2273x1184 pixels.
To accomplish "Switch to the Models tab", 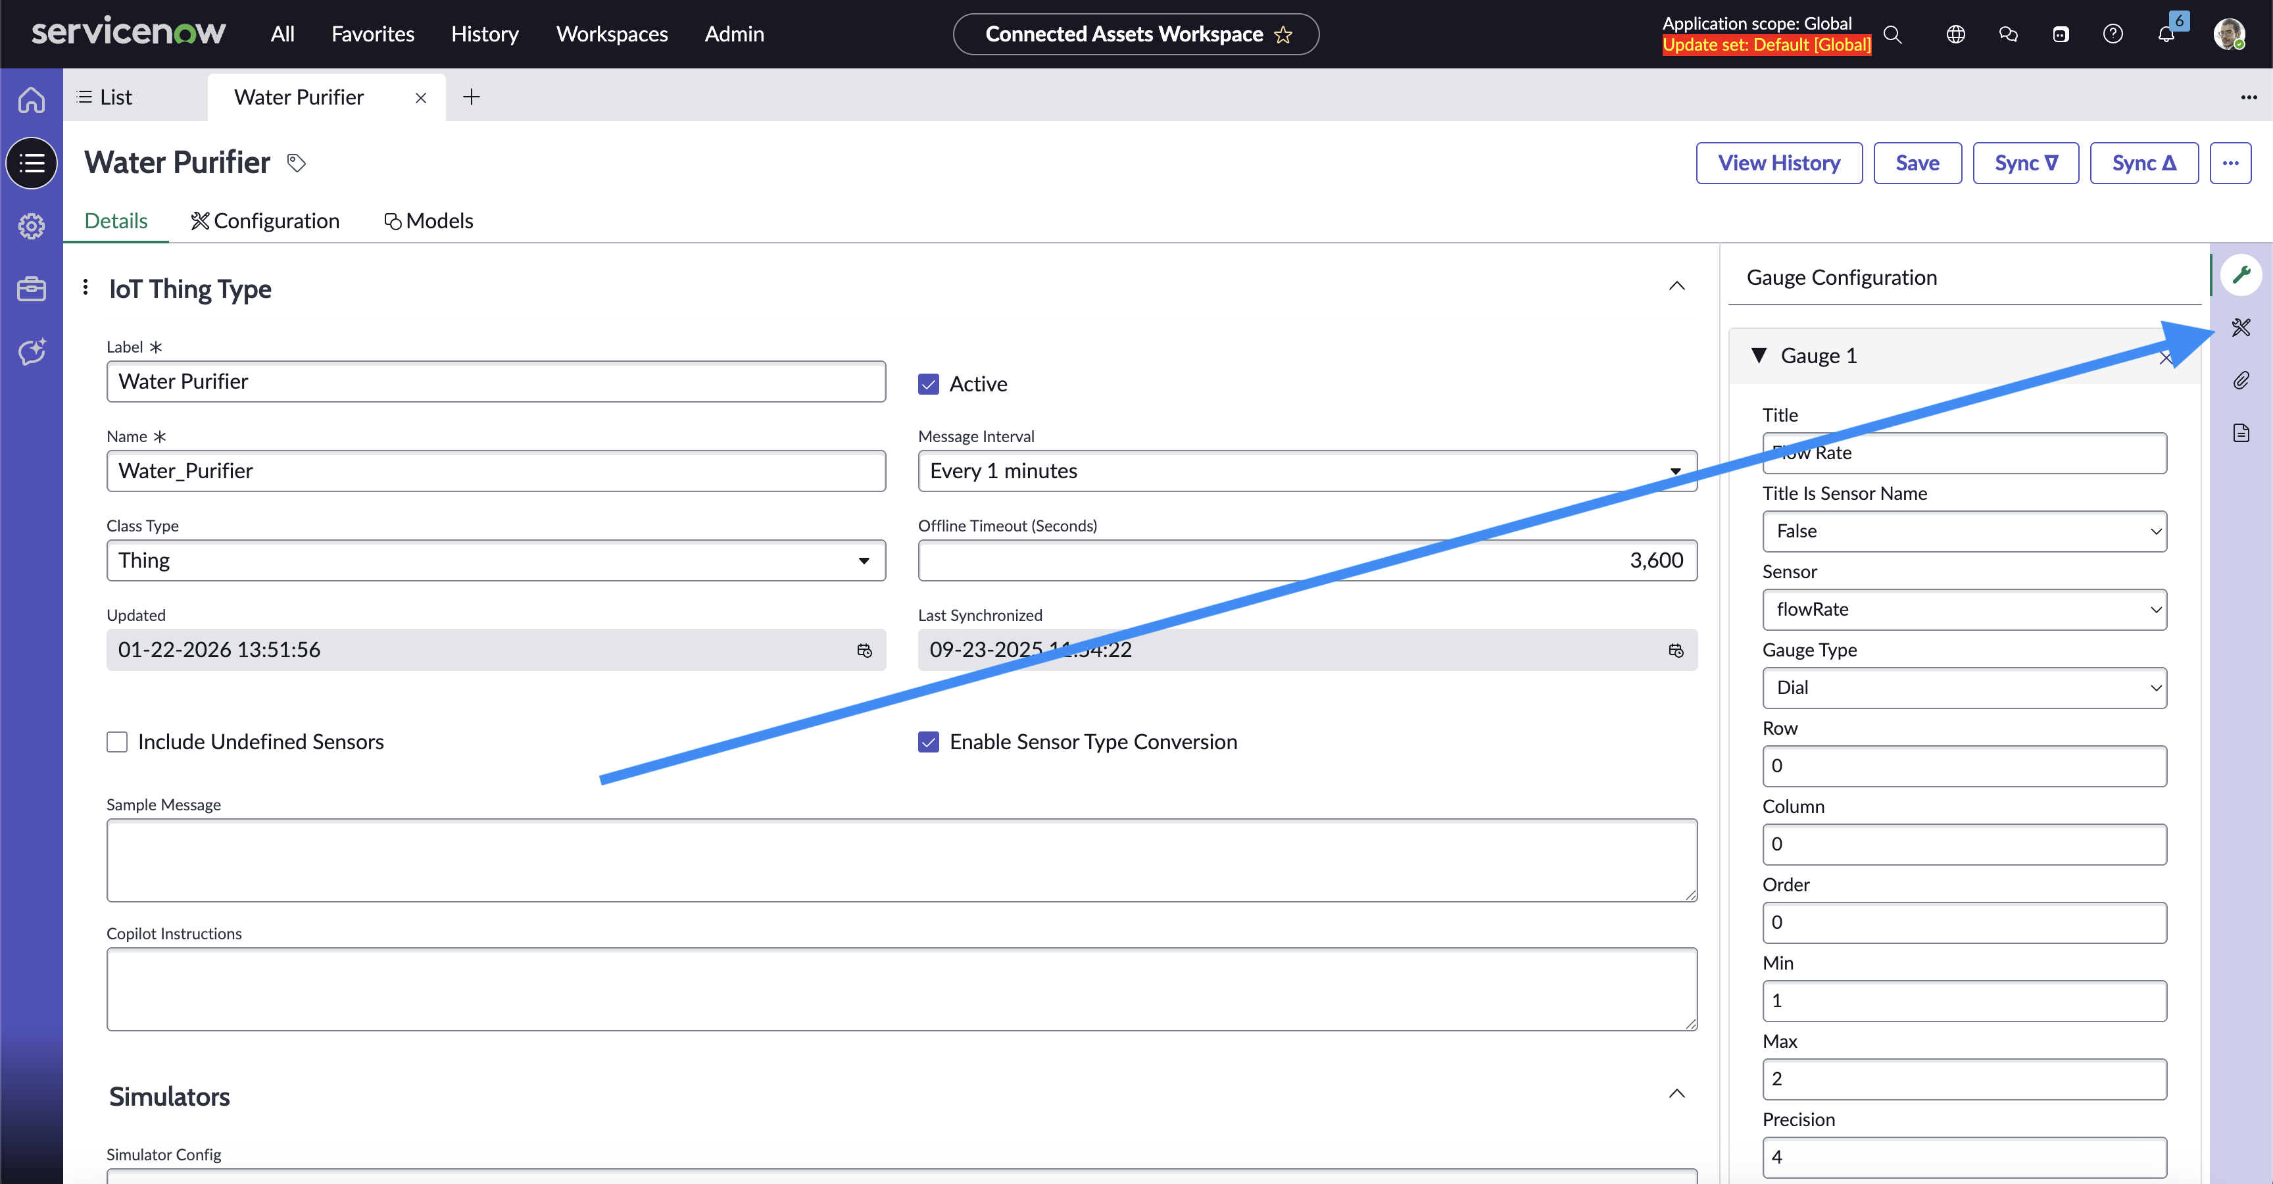I will pos(428,220).
